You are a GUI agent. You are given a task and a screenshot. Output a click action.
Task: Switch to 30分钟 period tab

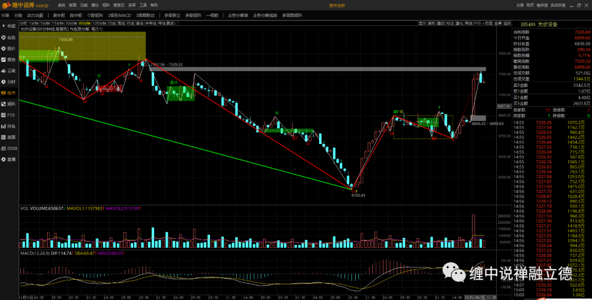[x=71, y=24]
